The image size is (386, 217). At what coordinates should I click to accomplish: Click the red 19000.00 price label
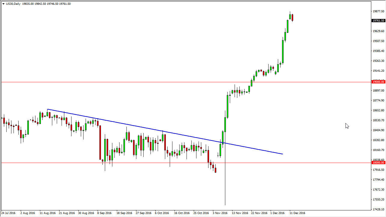coord(378,82)
